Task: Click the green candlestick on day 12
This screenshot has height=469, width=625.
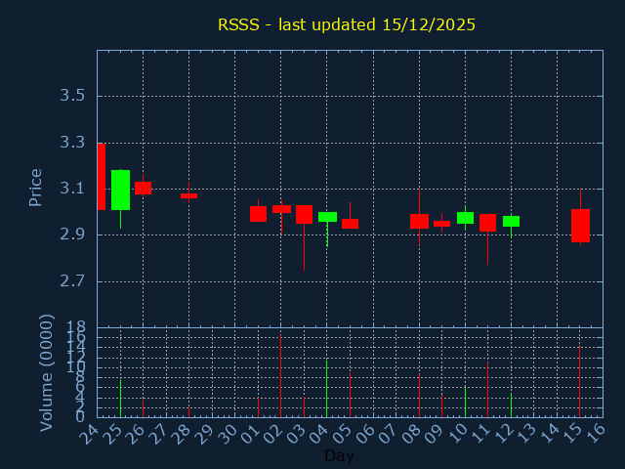Action: 511,221
